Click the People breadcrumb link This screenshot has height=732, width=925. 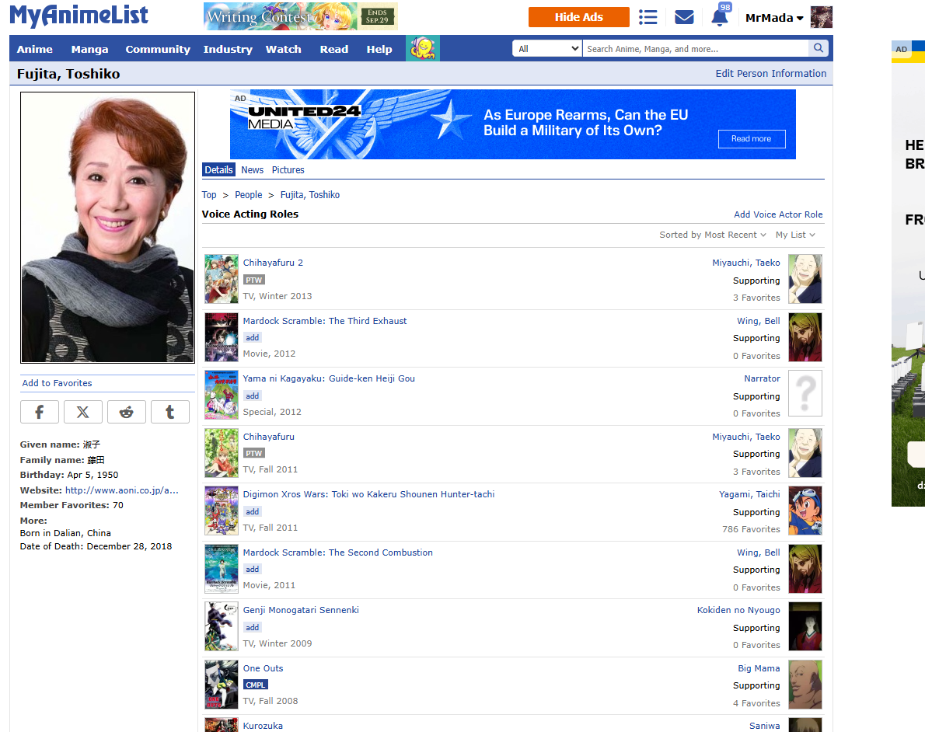click(249, 194)
